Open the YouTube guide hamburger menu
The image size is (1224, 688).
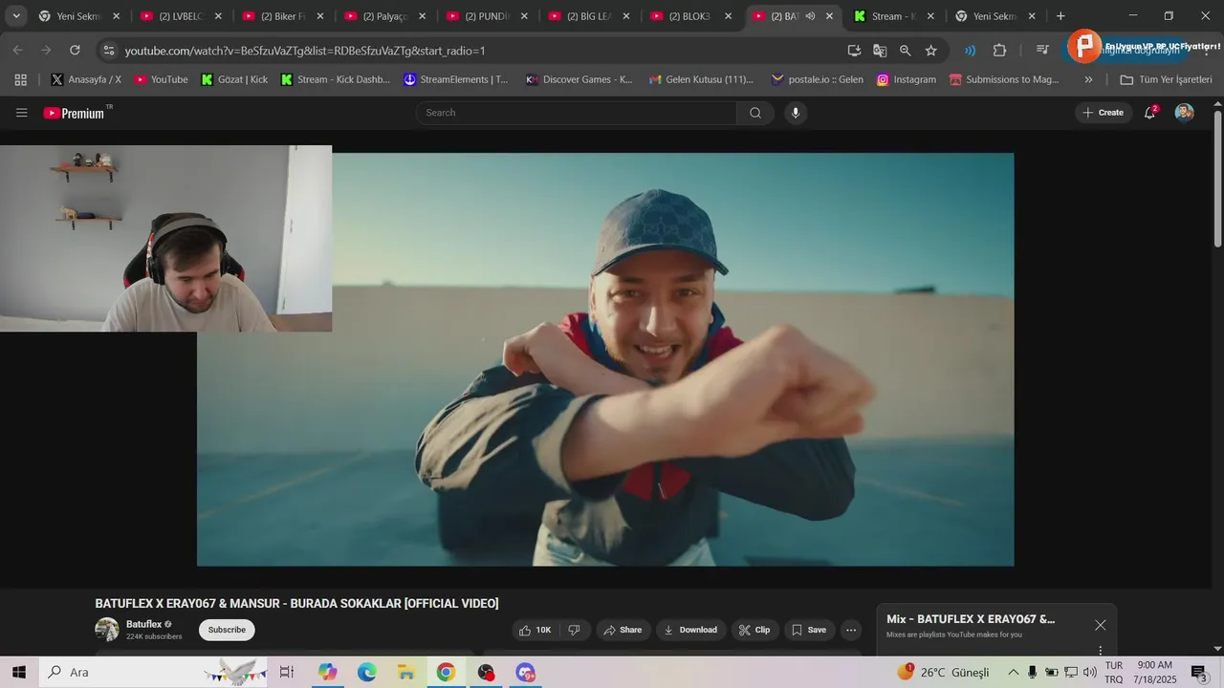click(x=21, y=113)
